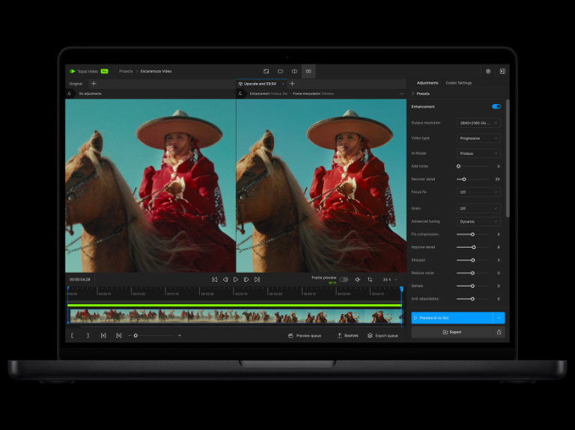Open the settings gear icon
The height and width of the screenshot is (430, 575).
[488, 71]
